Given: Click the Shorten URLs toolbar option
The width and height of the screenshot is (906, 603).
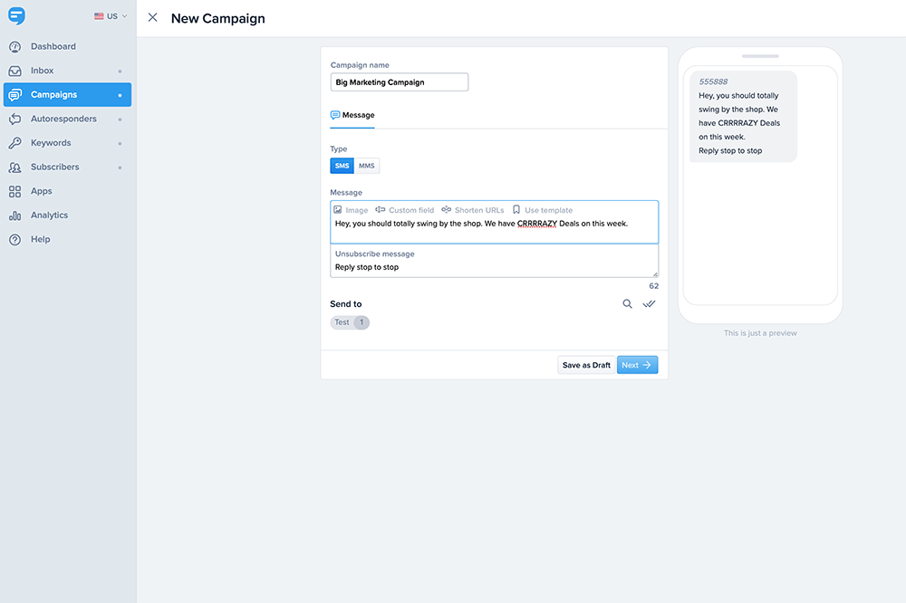Looking at the screenshot, I should (472, 210).
